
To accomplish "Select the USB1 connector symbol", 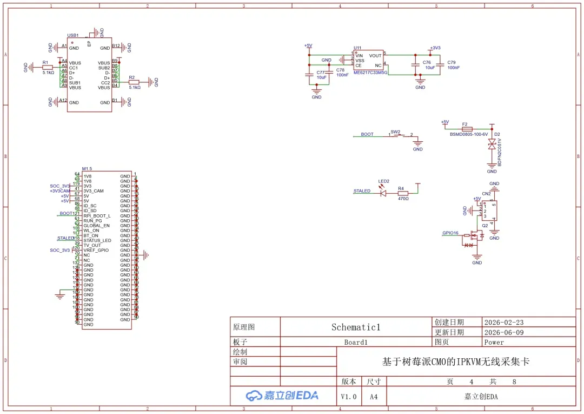I will click(x=89, y=75).
